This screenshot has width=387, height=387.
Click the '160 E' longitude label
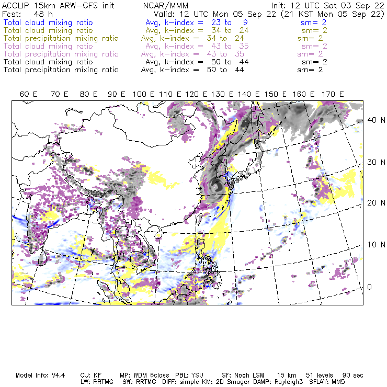point(303,94)
